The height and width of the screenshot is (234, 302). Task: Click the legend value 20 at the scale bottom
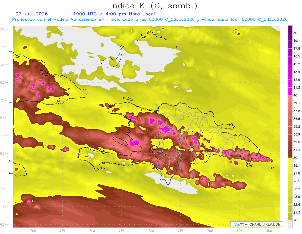295,220
